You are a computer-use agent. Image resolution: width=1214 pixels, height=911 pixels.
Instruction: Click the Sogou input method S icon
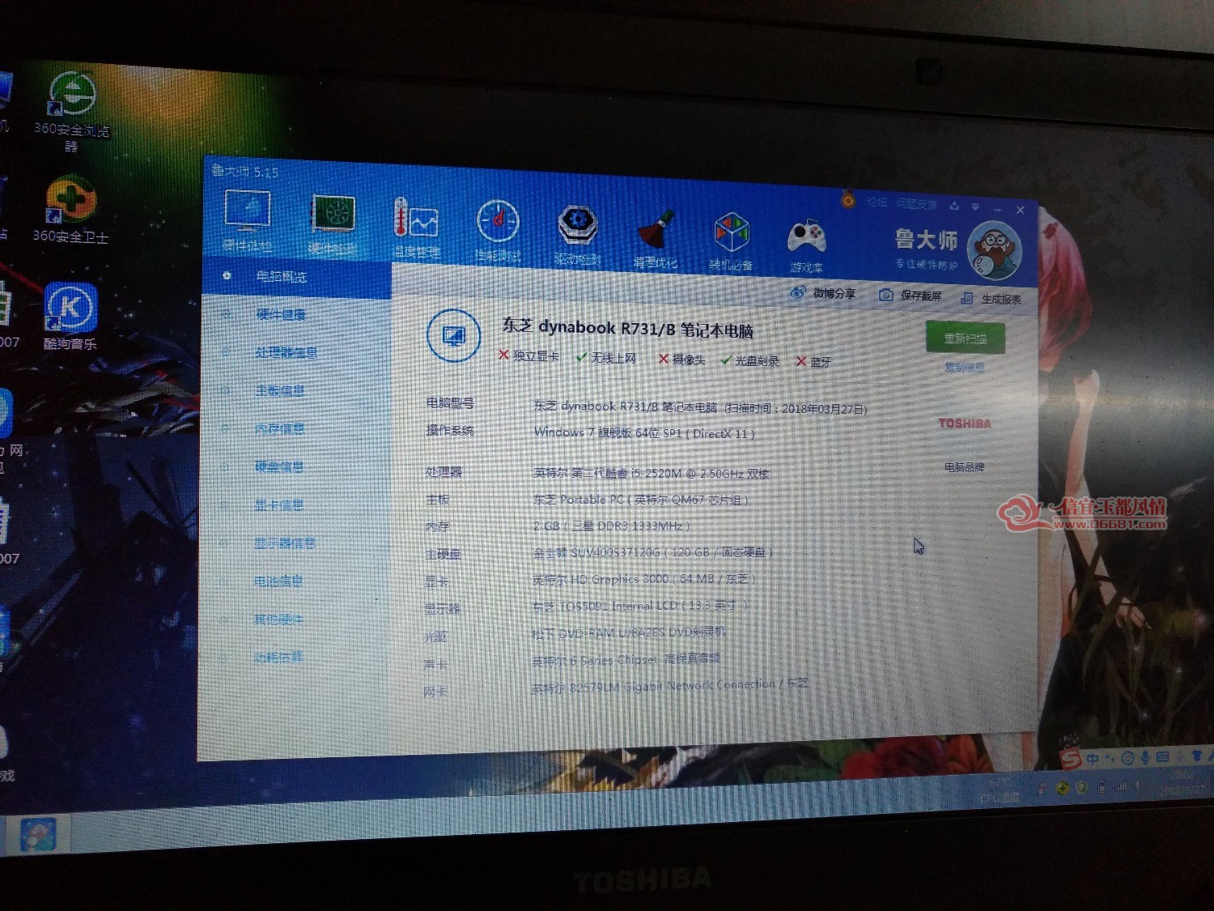(x=1071, y=760)
